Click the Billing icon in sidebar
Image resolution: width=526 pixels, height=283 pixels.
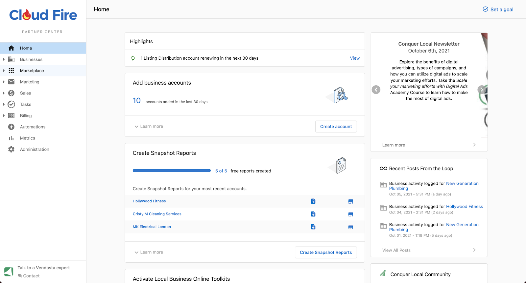click(x=11, y=115)
